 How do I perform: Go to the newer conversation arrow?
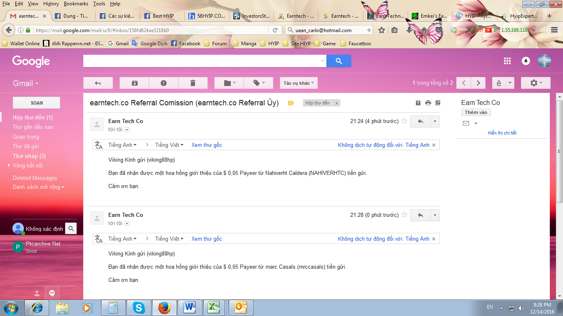464,83
